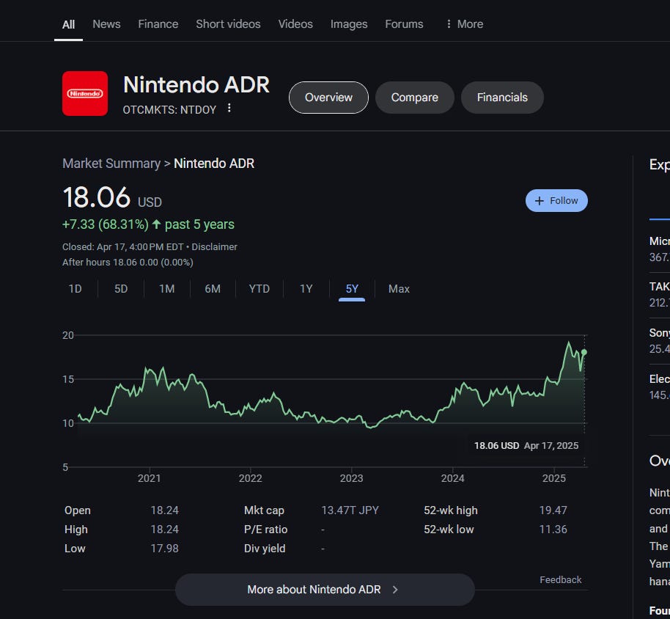The width and height of the screenshot is (670, 619).
Task: Click the chevron in More about Nintendo ADR
Action: click(x=395, y=590)
